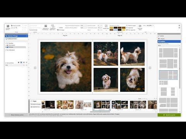Click the first thumbnail view-size icon
The width and height of the screenshot is (186, 139).
click(x=19, y=63)
